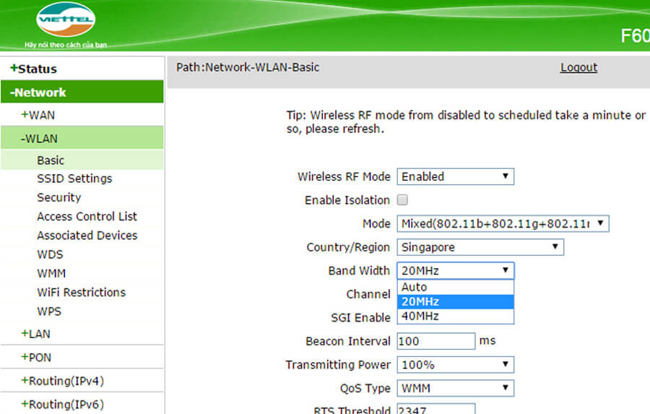Expand the LAN menu section
The height and width of the screenshot is (414, 650).
(x=35, y=334)
